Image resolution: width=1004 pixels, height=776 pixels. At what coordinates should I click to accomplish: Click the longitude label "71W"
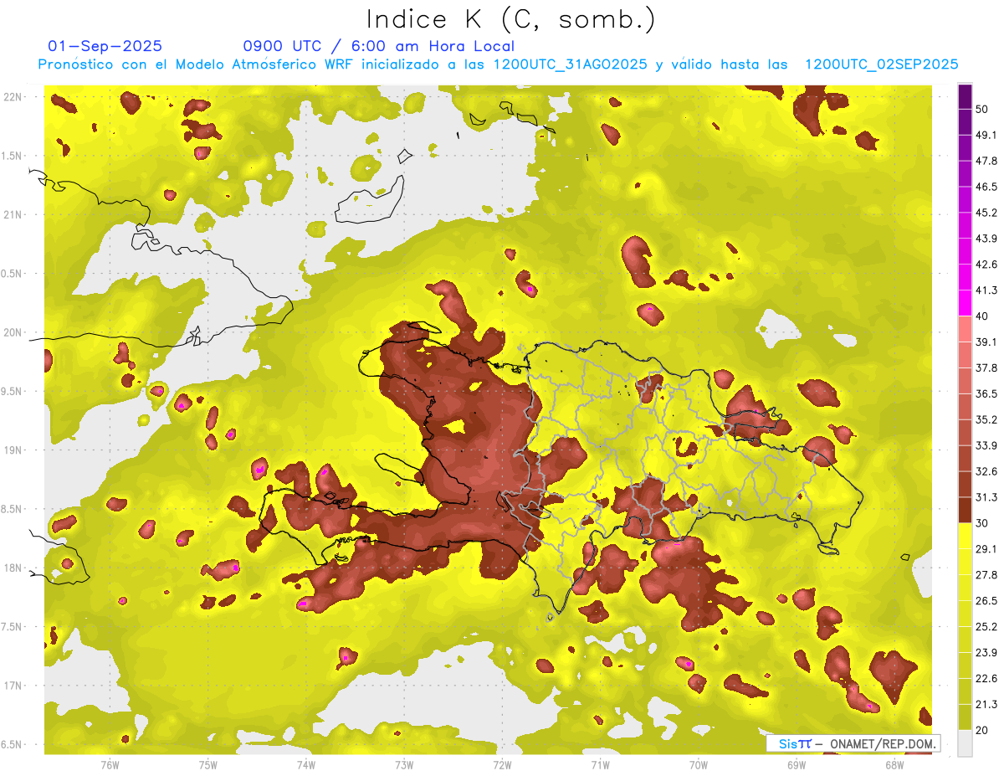[x=600, y=764]
